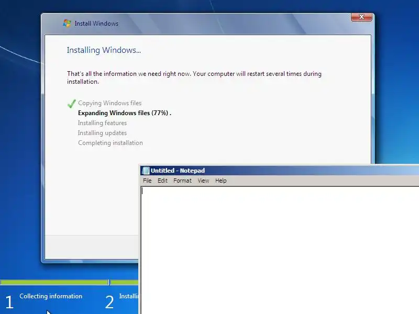Click the 'Collecting information' stage label
The width and height of the screenshot is (419, 314).
click(51, 296)
